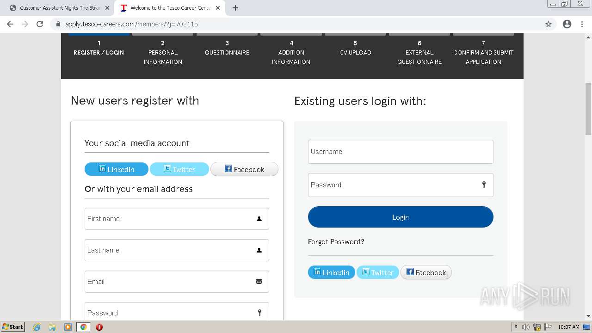
Task: Click the browser forward arrow
Action: click(x=25, y=24)
